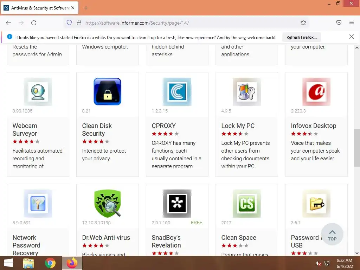This screenshot has height=270, width=360.
Task: Click the FREE label on SnadBoy's Revelation
Action: coord(197,223)
